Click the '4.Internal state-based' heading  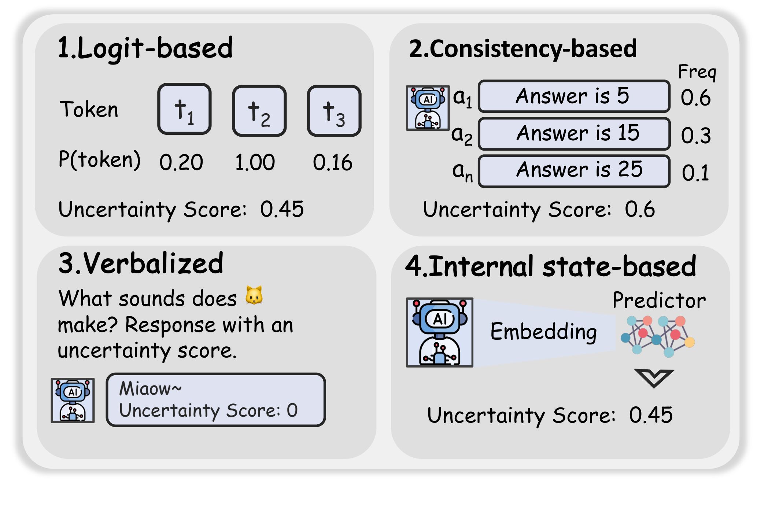(551, 266)
